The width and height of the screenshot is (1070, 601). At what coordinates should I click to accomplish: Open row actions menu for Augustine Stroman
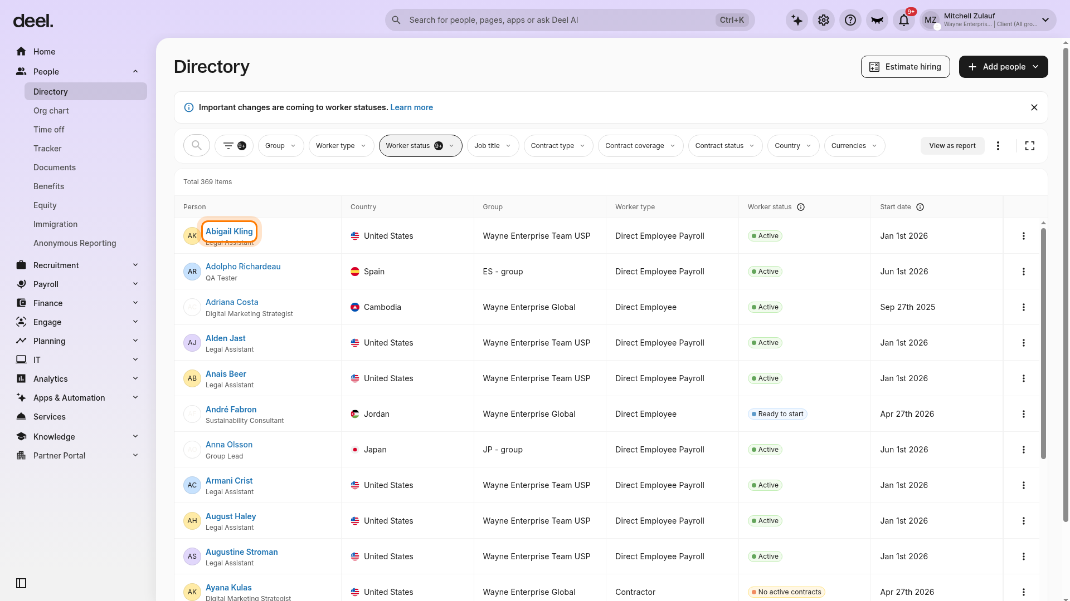tap(1024, 556)
